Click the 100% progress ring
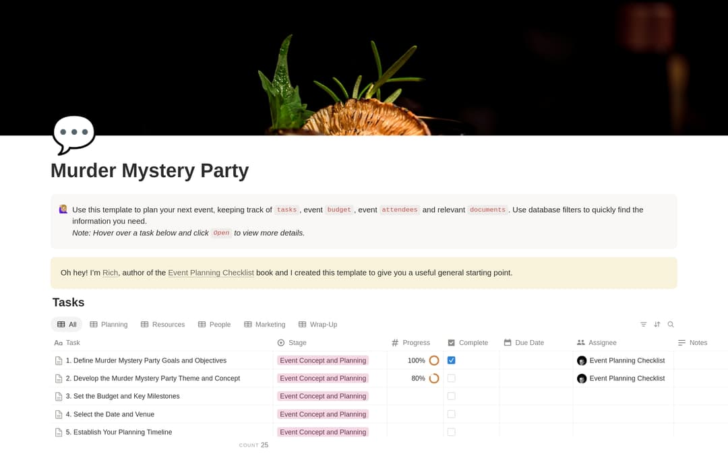The image size is (728, 454). 434,360
